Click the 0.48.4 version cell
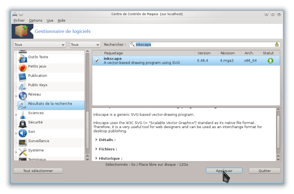Image resolution: width=294 pixels, height=194 pixels. pyautogui.click(x=203, y=60)
